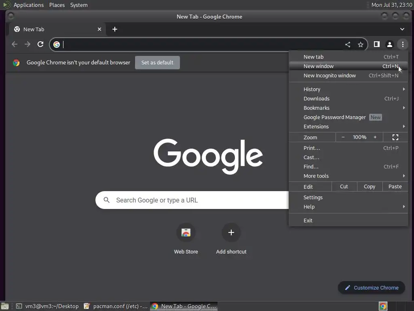The width and height of the screenshot is (414, 311).
Task: Decrease zoom with the minus button
Action: (x=343, y=137)
